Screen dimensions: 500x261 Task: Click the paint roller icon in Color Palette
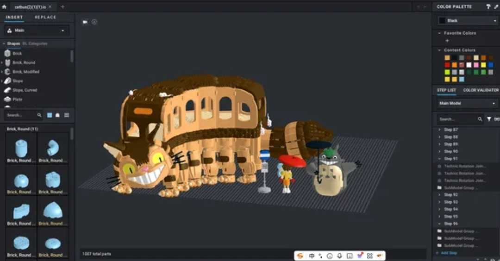[488, 6]
